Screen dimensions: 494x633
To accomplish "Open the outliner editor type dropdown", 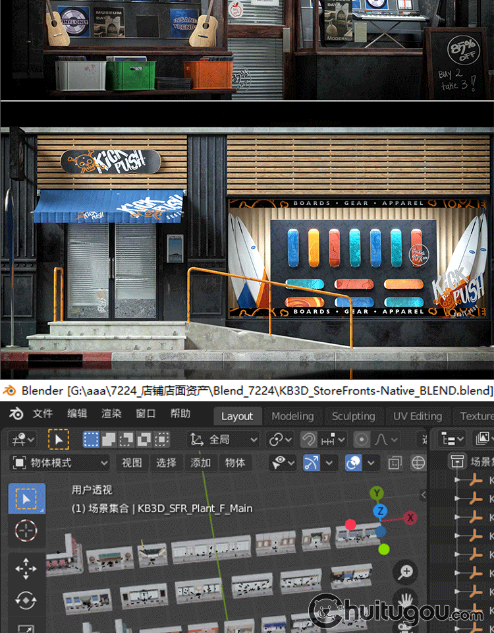I will coord(451,438).
